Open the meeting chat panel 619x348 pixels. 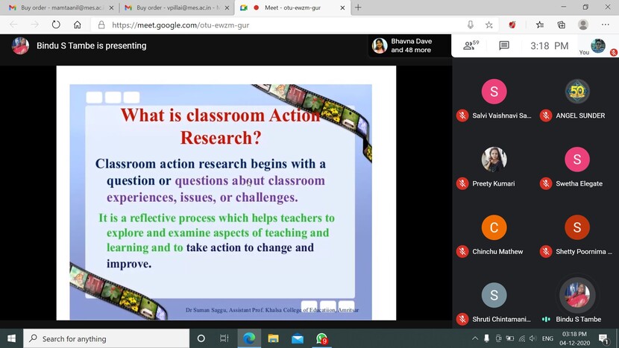[504, 45]
